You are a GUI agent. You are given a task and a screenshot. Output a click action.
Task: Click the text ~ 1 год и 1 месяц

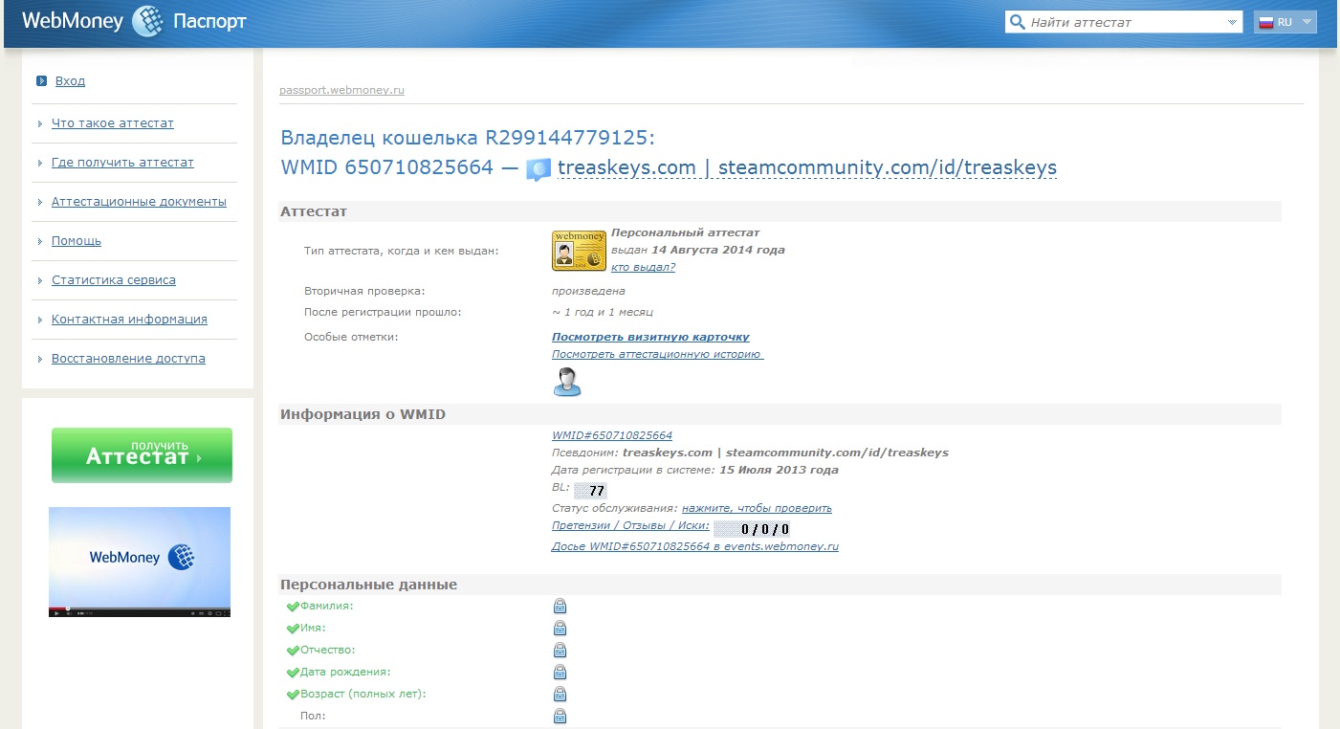pos(603,312)
